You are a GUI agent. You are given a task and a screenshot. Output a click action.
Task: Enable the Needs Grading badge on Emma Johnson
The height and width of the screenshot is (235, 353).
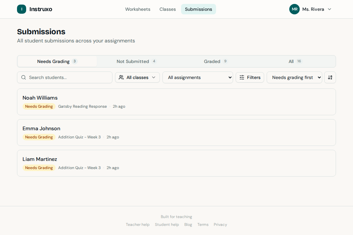click(x=39, y=137)
